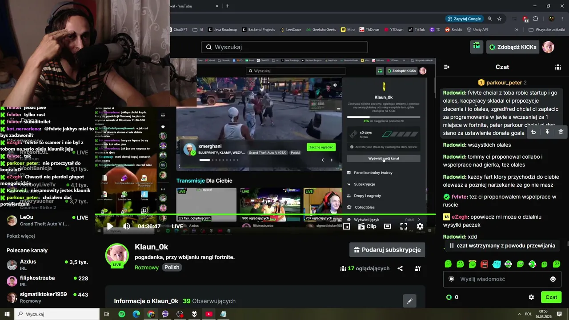Open LeetCode bookmark
Image resolution: width=569 pixels, height=320 pixels.
(x=291, y=30)
